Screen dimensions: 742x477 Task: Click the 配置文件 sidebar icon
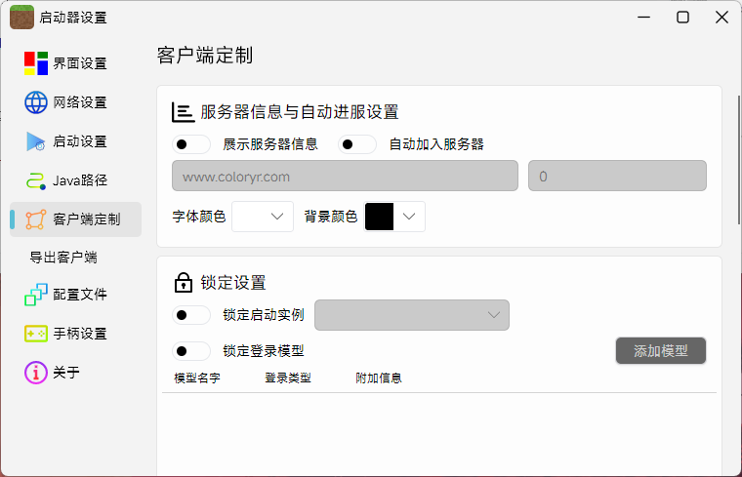(x=36, y=295)
